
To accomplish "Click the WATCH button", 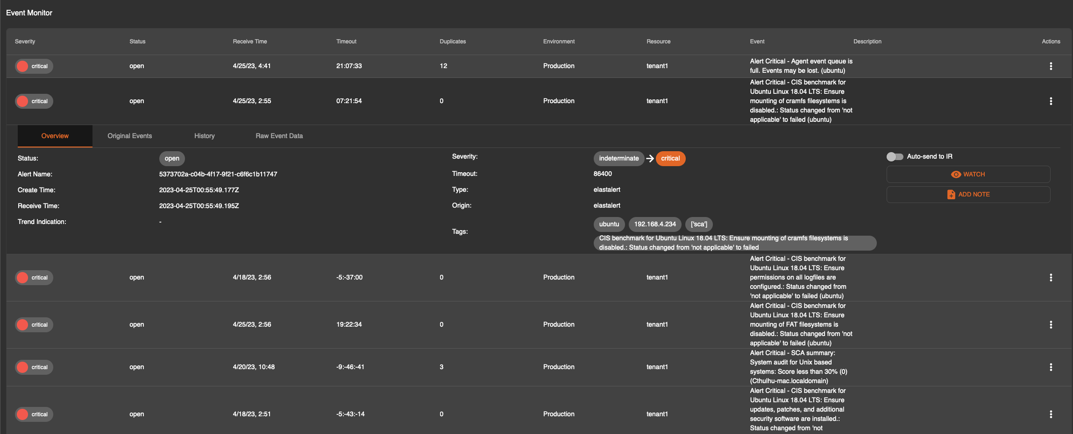I will coord(968,174).
